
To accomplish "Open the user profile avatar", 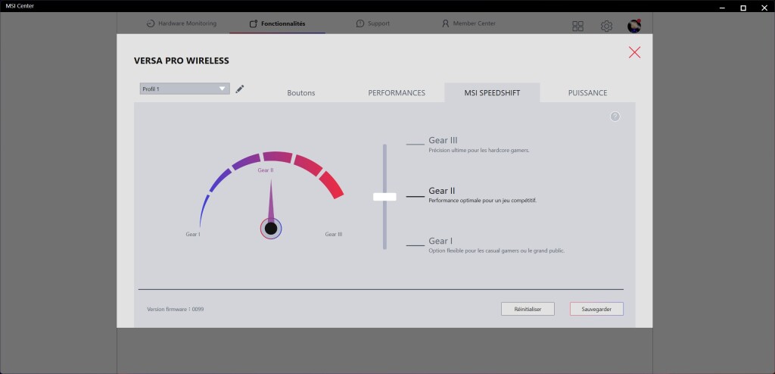I will pyautogui.click(x=634, y=26).
